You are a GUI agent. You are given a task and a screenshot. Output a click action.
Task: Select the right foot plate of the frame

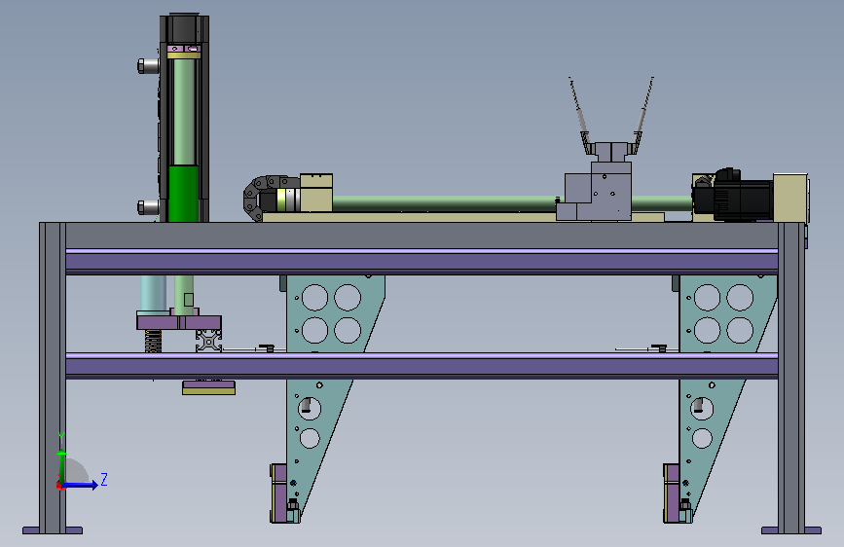[791, 530]
